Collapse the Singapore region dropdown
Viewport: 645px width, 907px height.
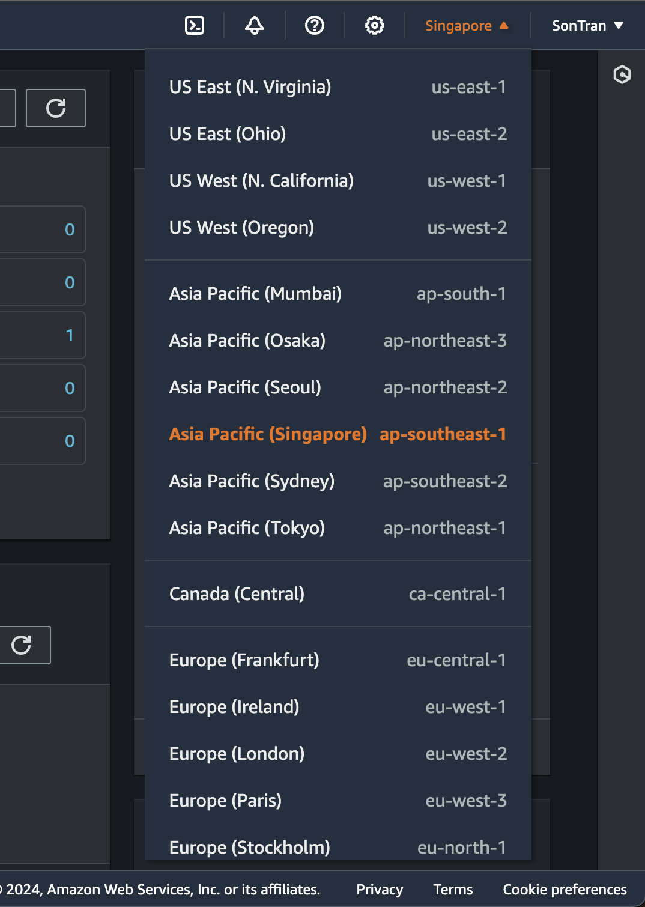click(x=467, y=26)
